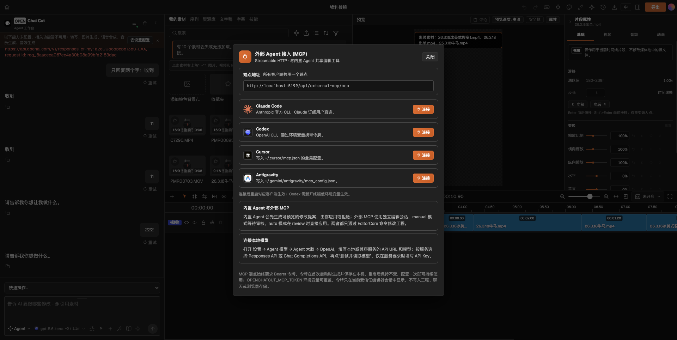Image resolution: width=677 pixels, height=340 pixels.
Task: Click the redo arrow in top toolbar
Action: pos(536,7)
